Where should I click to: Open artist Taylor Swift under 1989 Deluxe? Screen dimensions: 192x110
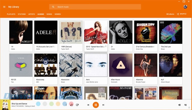point(65,49)
